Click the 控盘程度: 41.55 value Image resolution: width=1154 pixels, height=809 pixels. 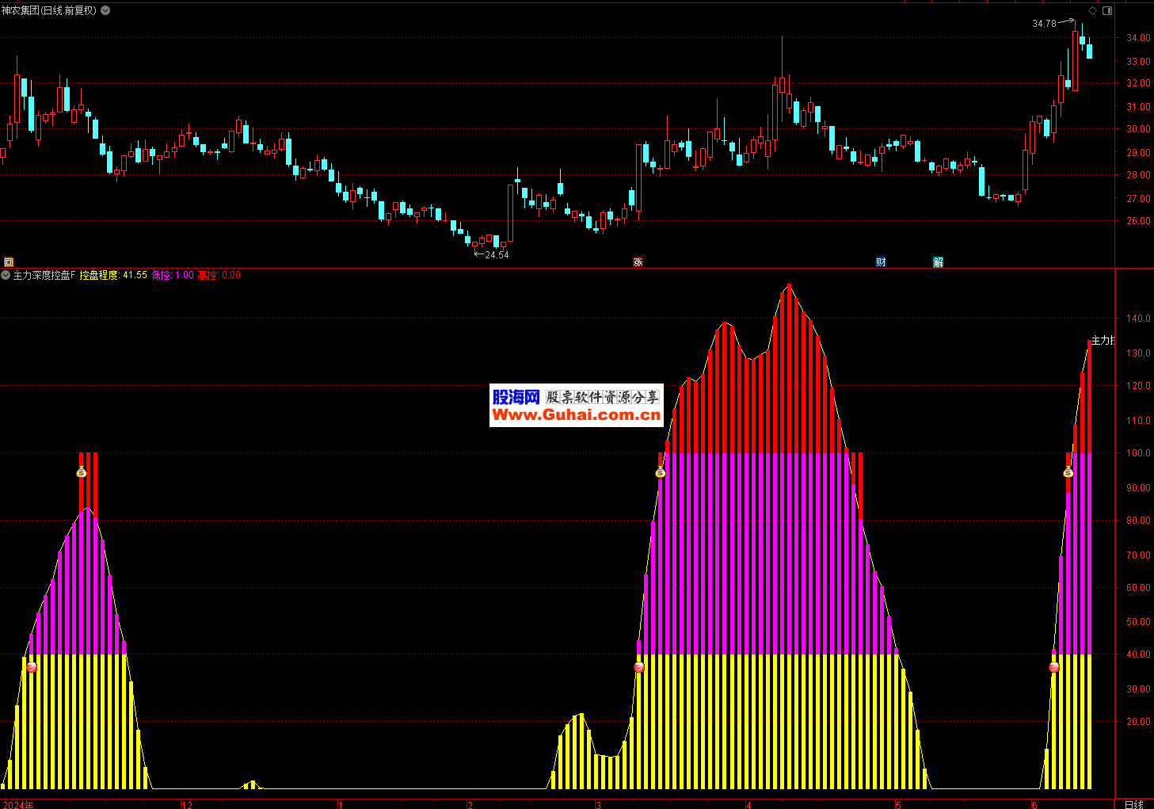pyautogui.click(x=113, y=275)
